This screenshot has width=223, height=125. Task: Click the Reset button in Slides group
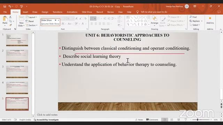pos(30,21)
